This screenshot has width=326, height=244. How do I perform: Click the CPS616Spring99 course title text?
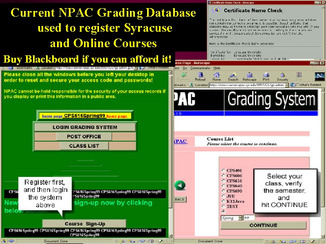click(x=84, y=116)
